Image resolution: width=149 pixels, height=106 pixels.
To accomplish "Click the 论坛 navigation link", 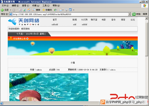I will [x=133, y=20].
